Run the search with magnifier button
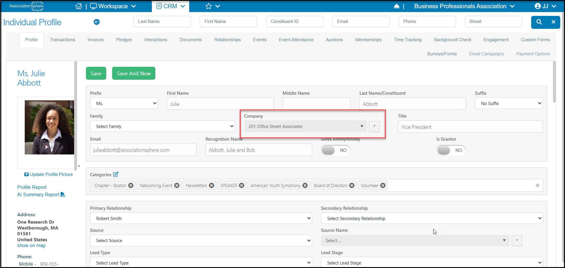This screenshot has width=565, height=268. 539,22
